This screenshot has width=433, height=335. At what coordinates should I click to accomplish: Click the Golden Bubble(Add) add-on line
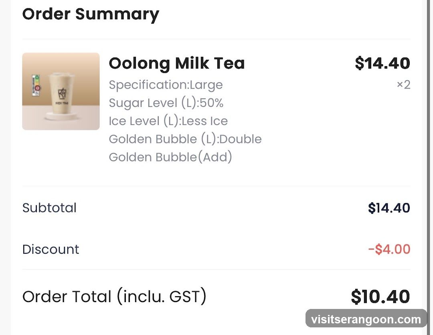pos(170,157)
